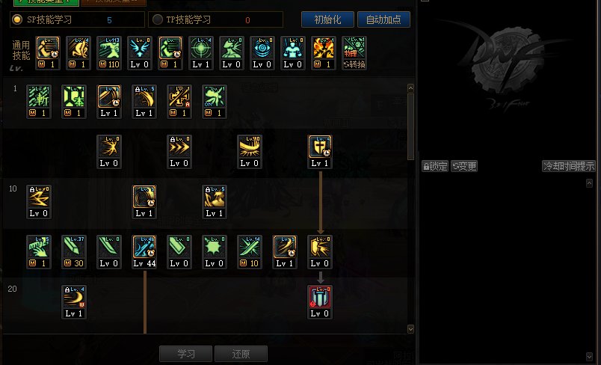Click the 初始化 reset button
Screen dimensions: 601x365
point(327,19)
